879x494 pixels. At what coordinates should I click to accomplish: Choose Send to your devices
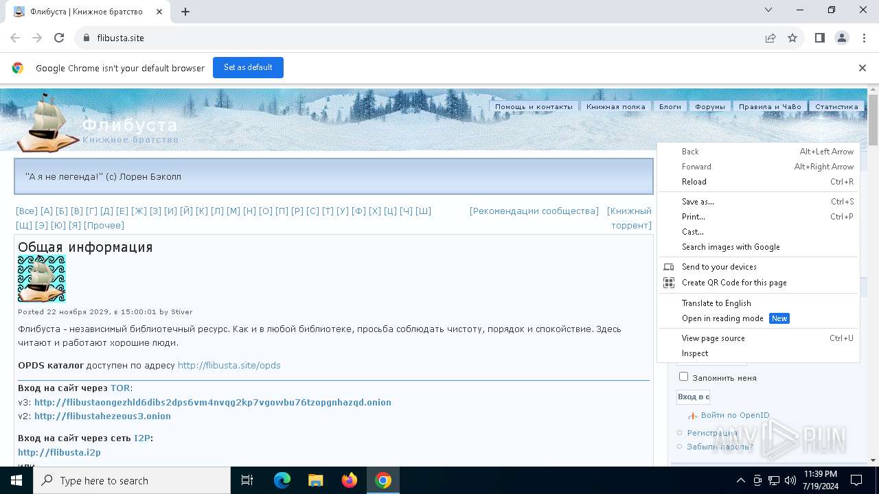(x=758, y=267)
